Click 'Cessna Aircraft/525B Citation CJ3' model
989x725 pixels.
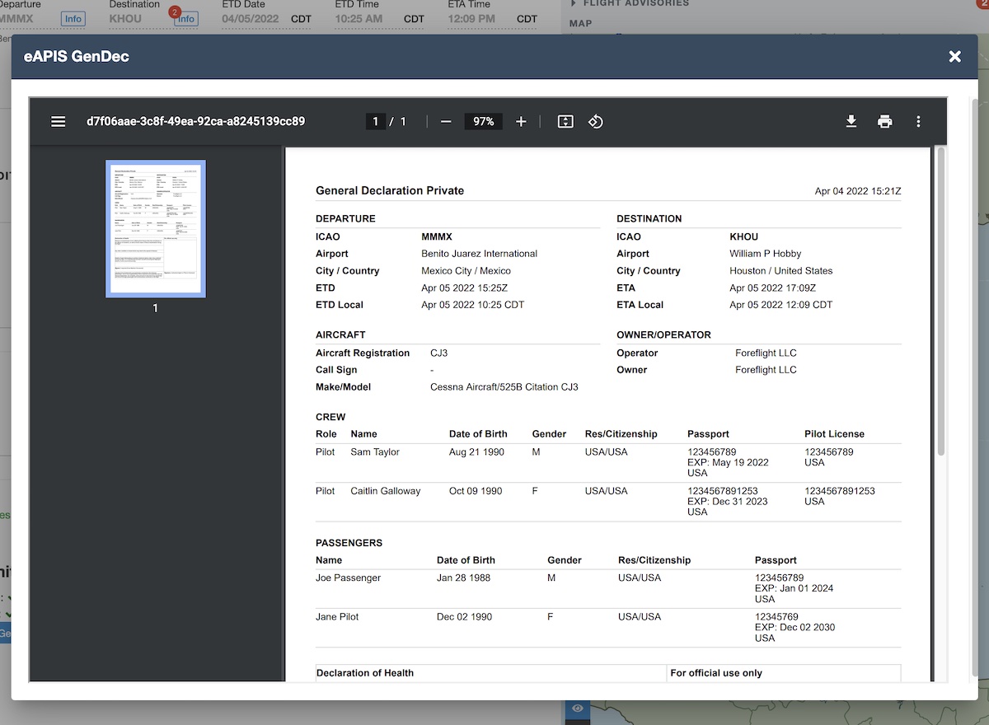point(504,387)
